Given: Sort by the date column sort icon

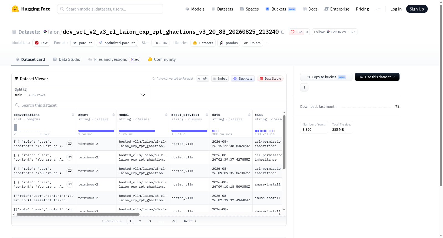Looking at the screenshot, I should (249, 115).
